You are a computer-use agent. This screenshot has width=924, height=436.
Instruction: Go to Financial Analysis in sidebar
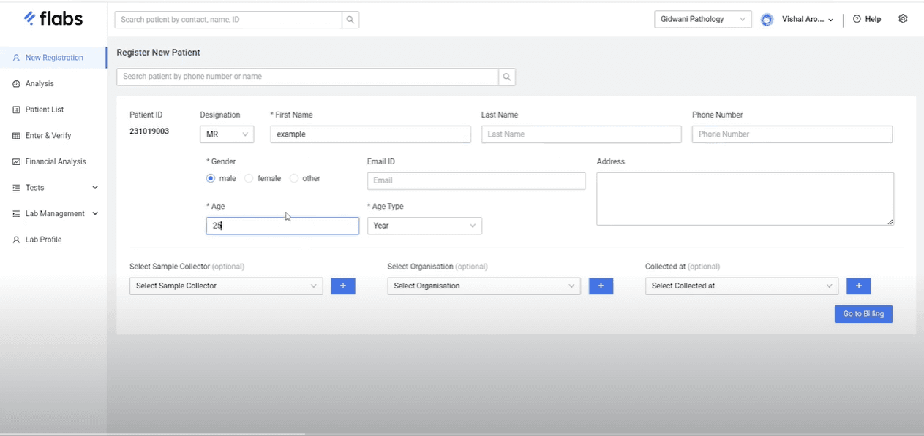click(56, 161)
